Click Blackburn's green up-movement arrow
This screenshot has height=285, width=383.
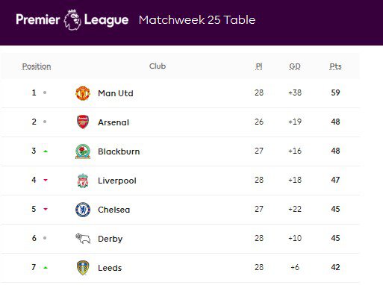(46, 151)
